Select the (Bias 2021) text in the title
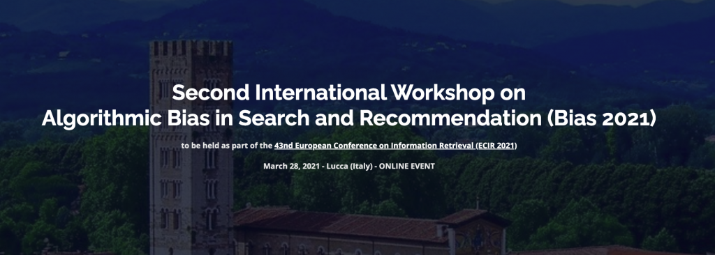Image resolution: width=715 pixels, height=255 pixels. point(601,119)
